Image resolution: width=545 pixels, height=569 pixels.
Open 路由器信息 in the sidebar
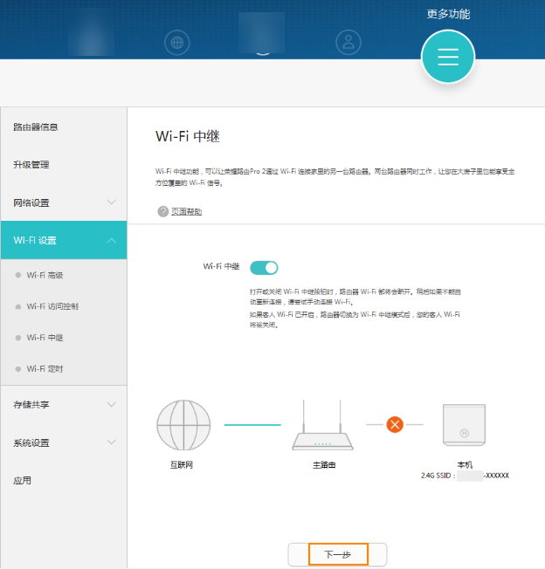(36, 127)
